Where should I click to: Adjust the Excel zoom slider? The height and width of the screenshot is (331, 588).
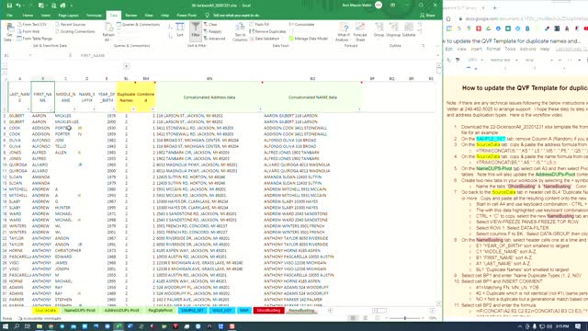pos(404,318)
